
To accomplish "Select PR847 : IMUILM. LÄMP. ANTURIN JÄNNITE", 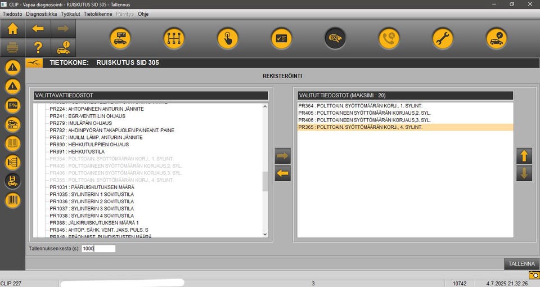I will click(x=96, y=137).
